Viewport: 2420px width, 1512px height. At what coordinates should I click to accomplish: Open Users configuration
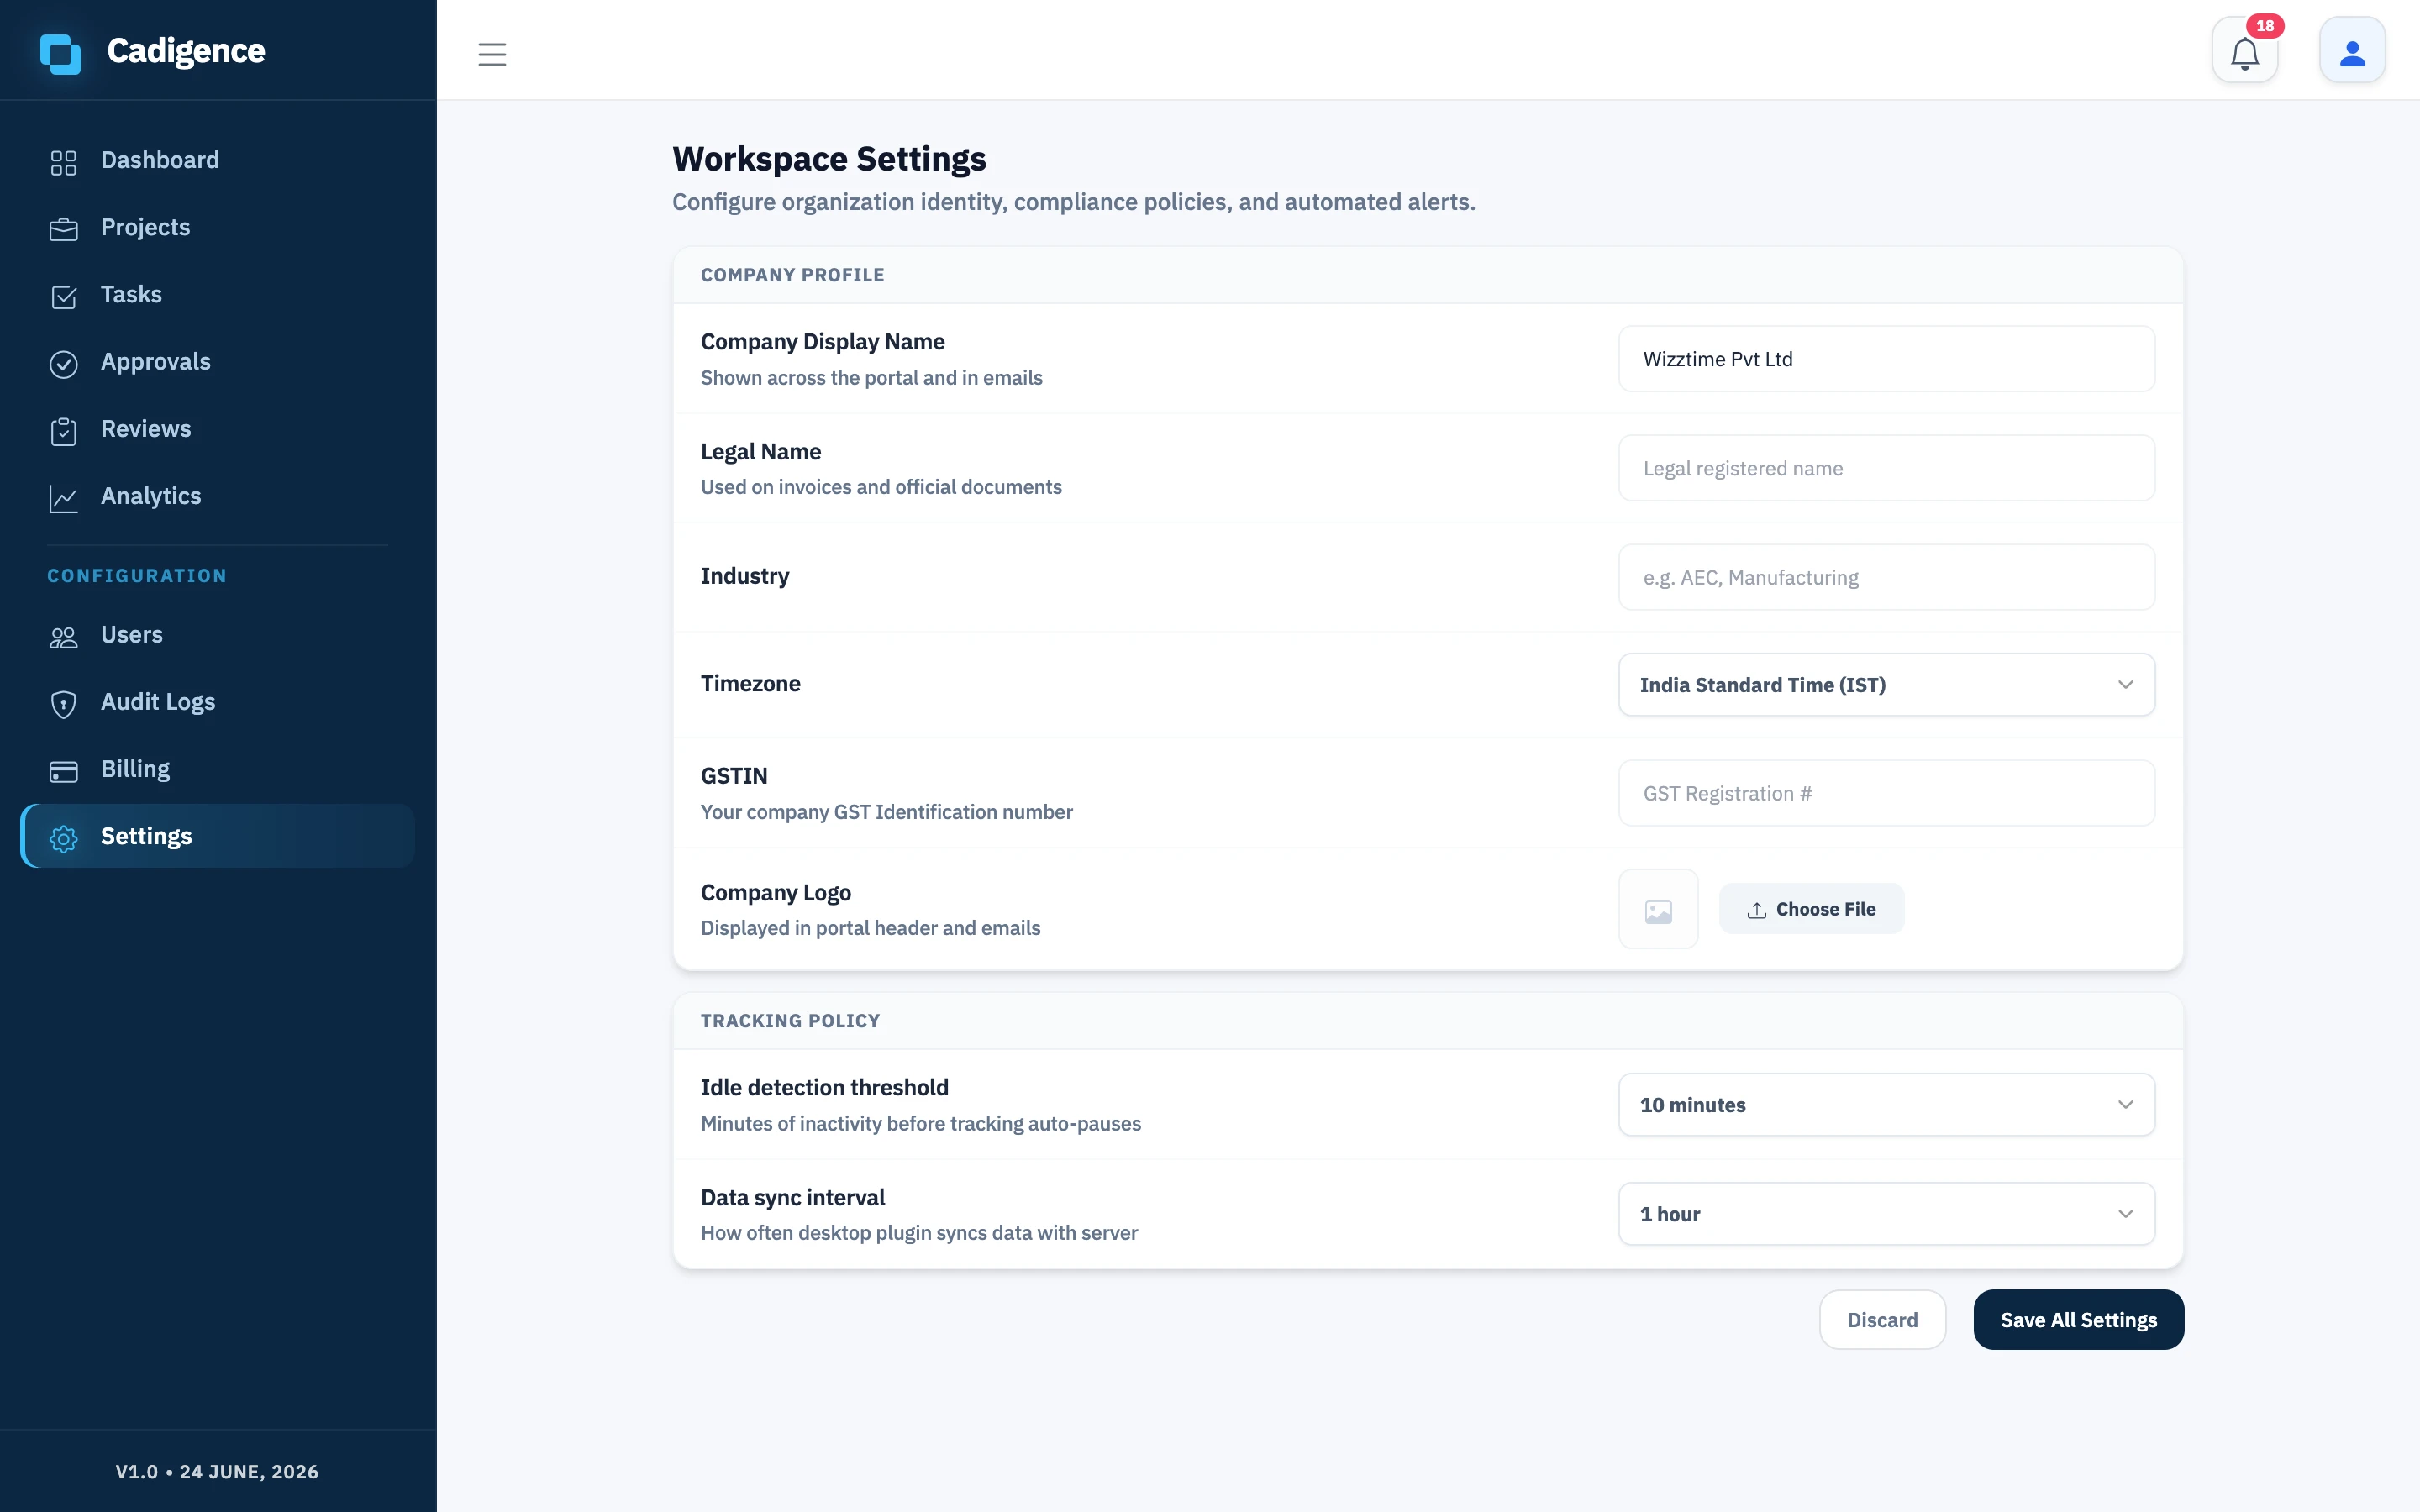217,635
